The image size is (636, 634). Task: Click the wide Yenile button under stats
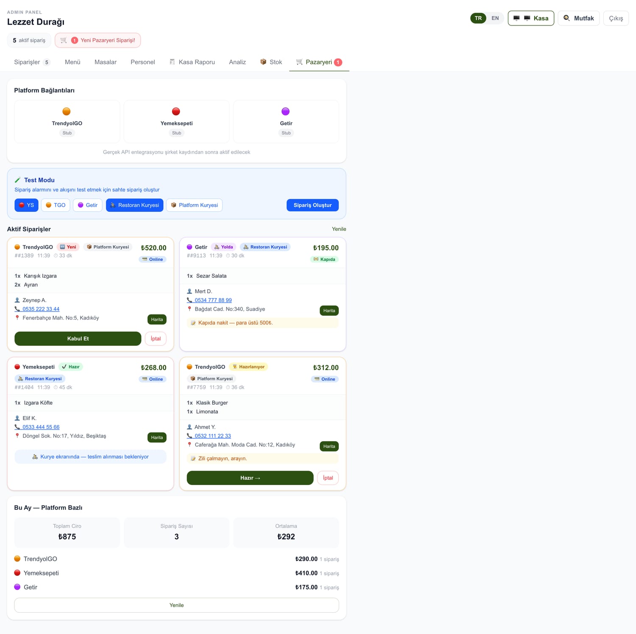click(x=176, y=605)
